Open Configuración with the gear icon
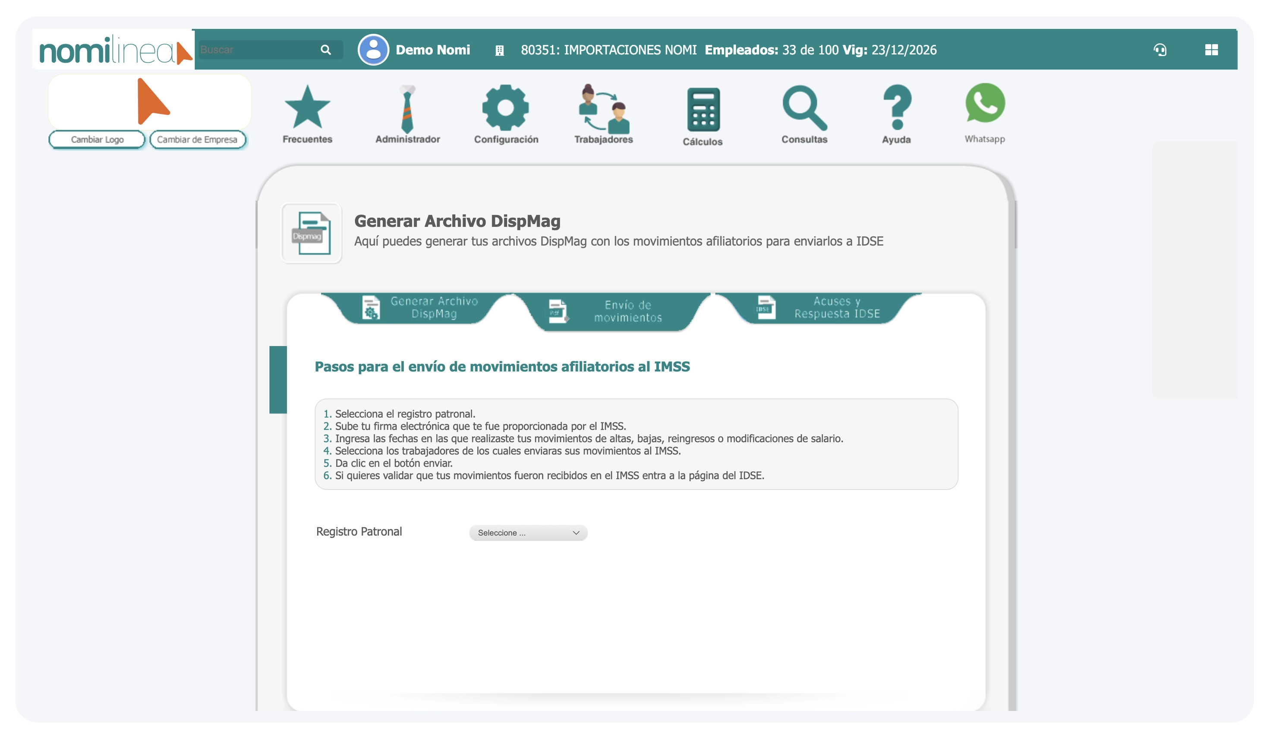 tap(505, 107)
